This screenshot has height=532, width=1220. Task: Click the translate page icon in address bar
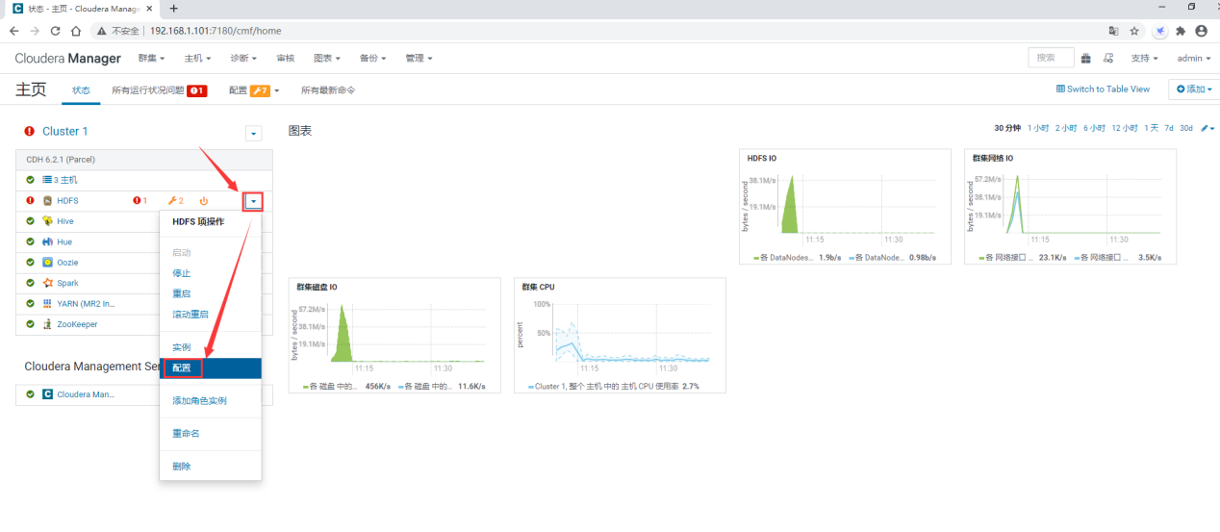tap(1114, 31)
